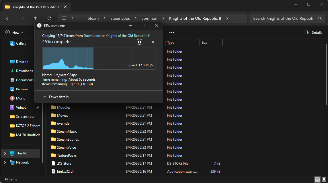Click the This PC monitor icon in address bar

64,18
